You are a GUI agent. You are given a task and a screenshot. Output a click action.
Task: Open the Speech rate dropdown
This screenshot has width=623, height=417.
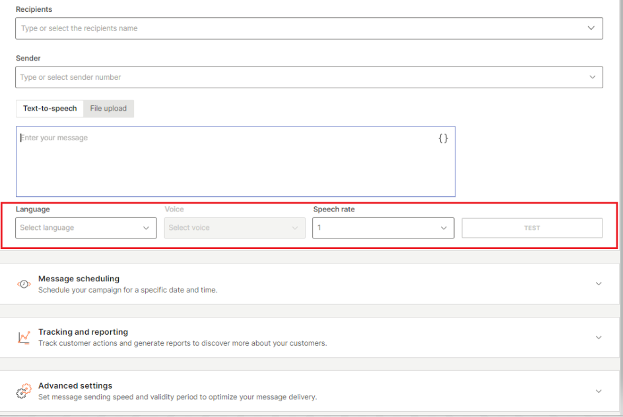(x=383, y=228)
